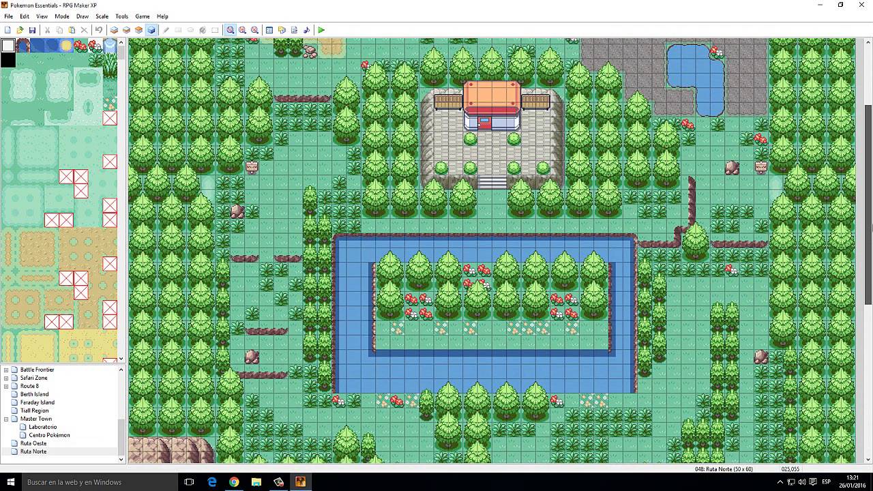This screenshot has width=873, height=491.
Task: Select the Ellipse drawing tool
Action: pos(190,30)
